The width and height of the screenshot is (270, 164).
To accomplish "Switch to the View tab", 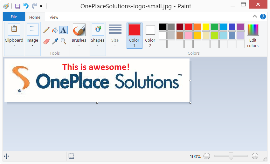I will point(54,17).
